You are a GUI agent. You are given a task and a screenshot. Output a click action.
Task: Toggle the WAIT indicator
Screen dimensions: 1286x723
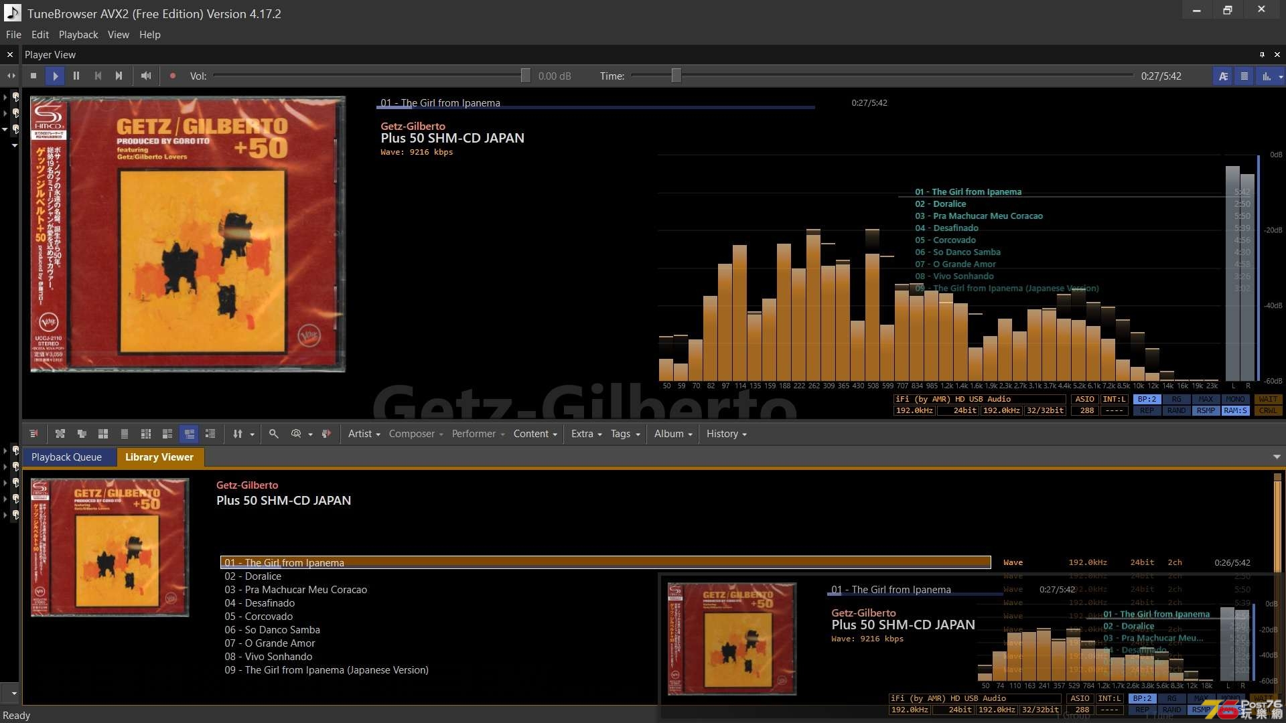point(1267,399)
